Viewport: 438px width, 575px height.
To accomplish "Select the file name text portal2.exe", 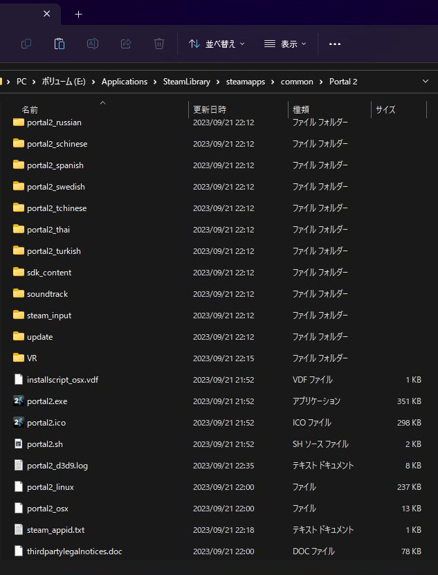I will (47, 401).
